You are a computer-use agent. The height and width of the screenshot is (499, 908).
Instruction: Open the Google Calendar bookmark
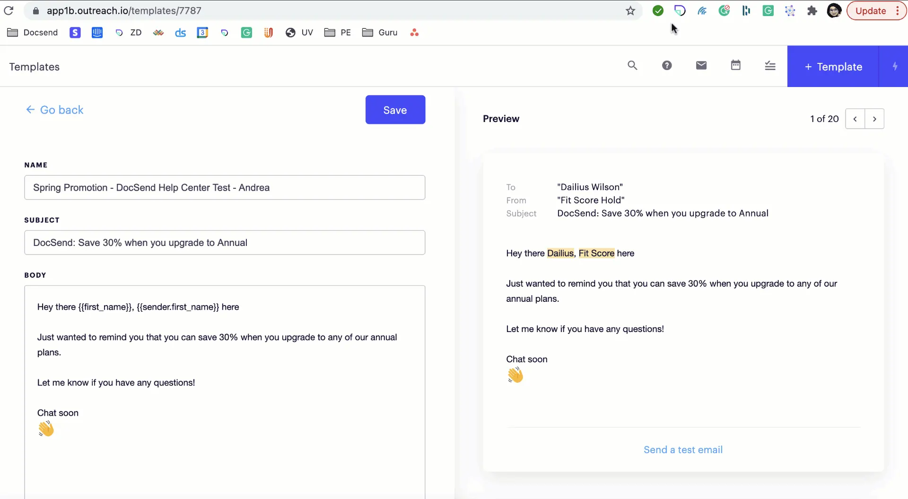coord(202,32)
